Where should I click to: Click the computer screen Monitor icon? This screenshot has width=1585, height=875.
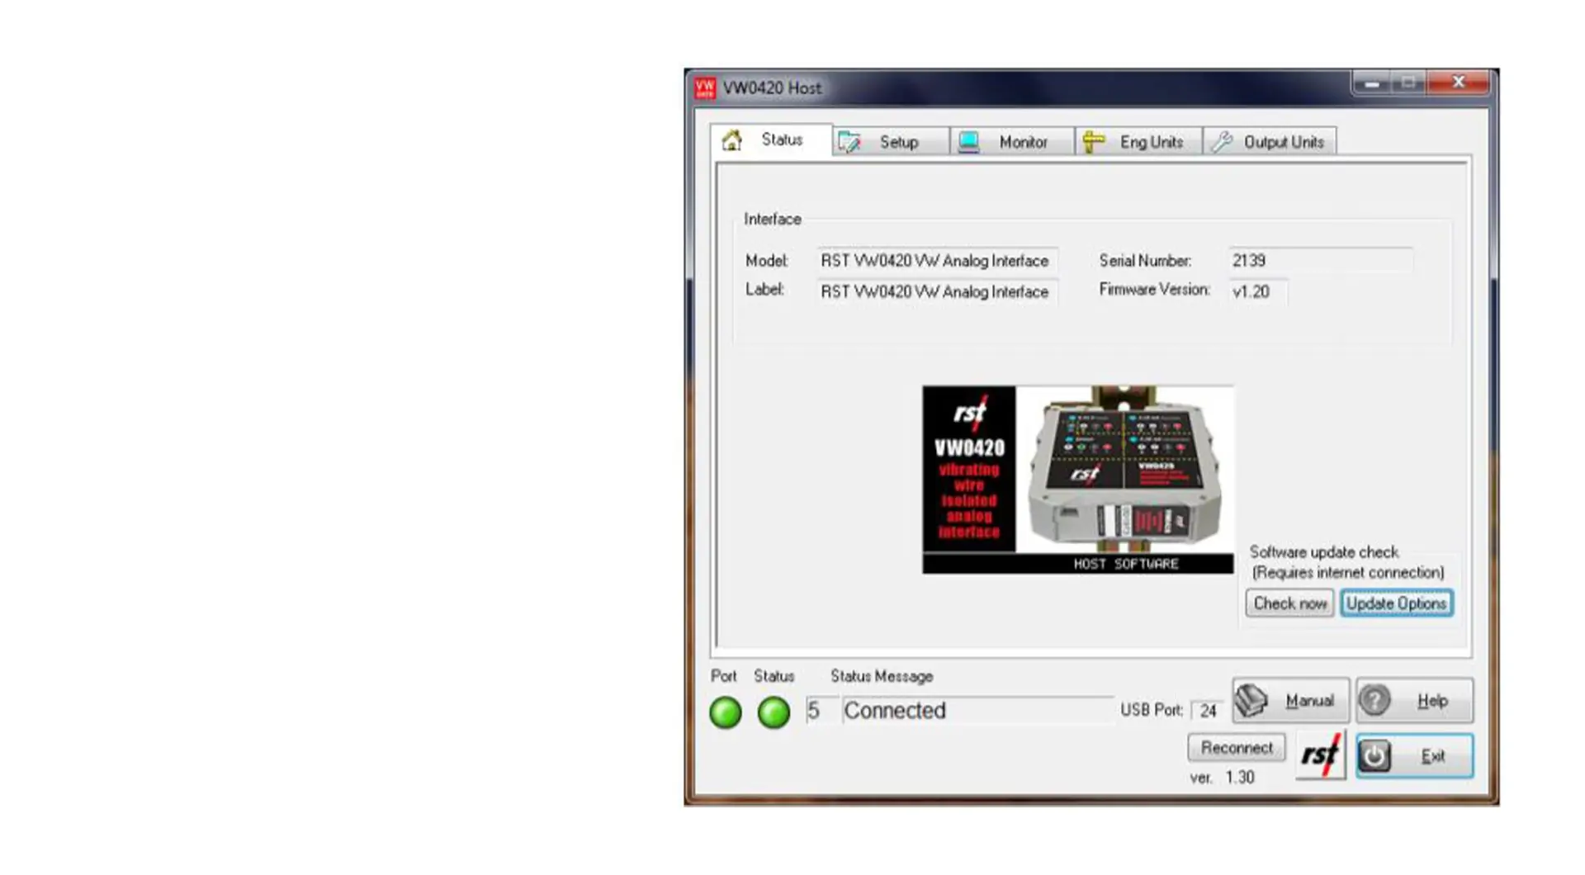point(969,142)
